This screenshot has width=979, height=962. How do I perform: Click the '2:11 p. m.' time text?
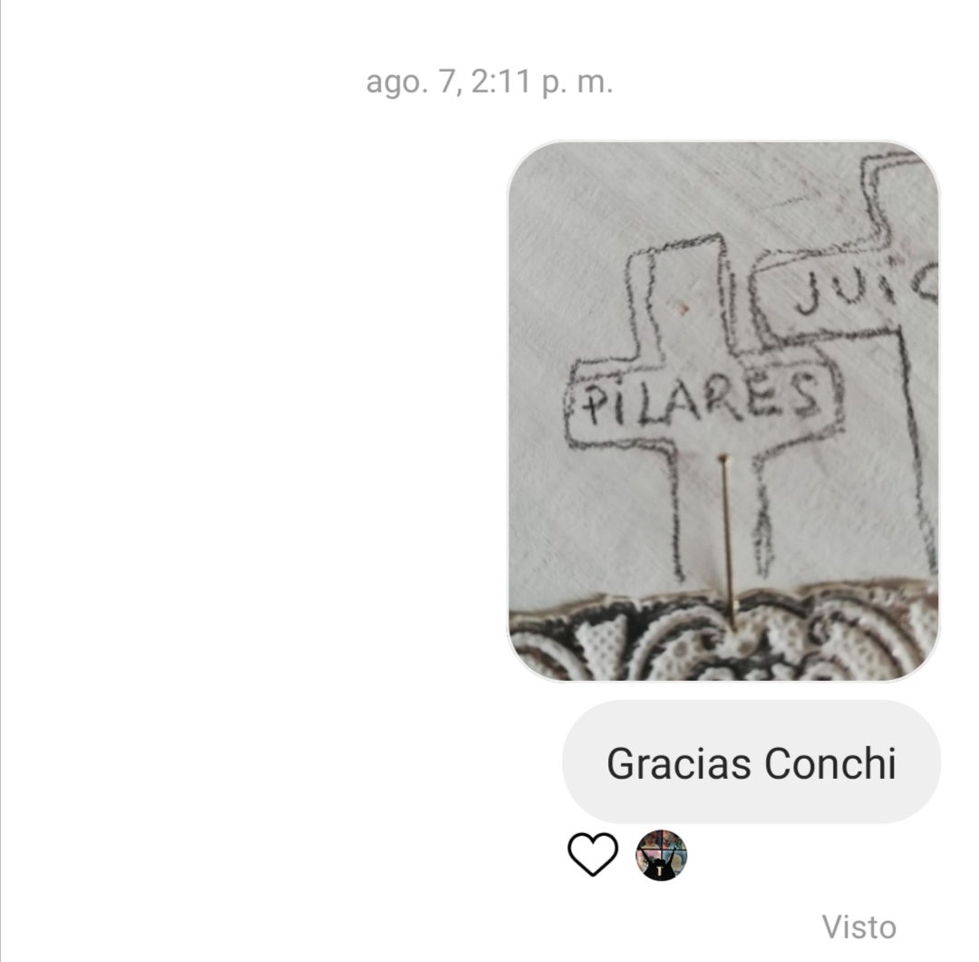542,83
